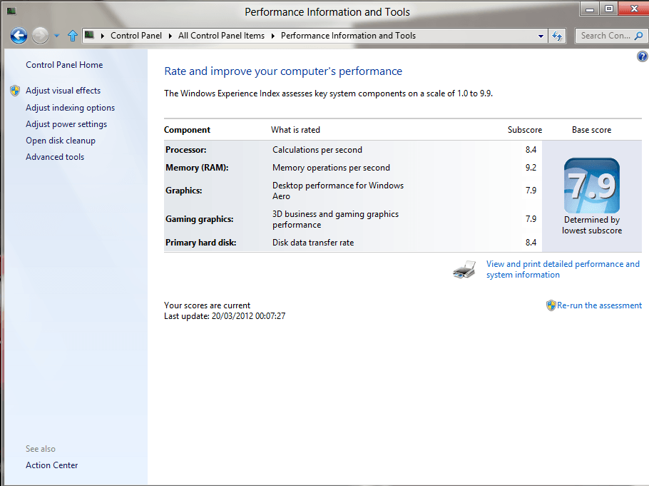Select the Memory (RAM) row label
The image size is (649, 486).
[x=197, y=168]
